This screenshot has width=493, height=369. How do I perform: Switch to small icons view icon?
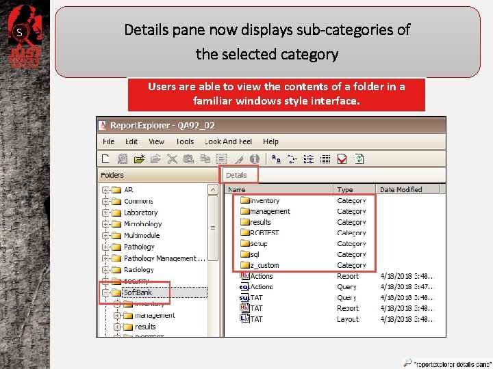[x=292, y=159]
